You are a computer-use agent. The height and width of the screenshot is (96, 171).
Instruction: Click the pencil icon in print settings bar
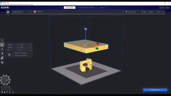coord(164,12)
